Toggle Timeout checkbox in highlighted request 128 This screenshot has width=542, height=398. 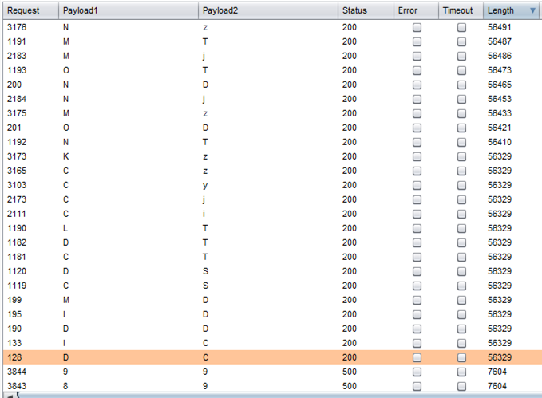pos(461,357)
